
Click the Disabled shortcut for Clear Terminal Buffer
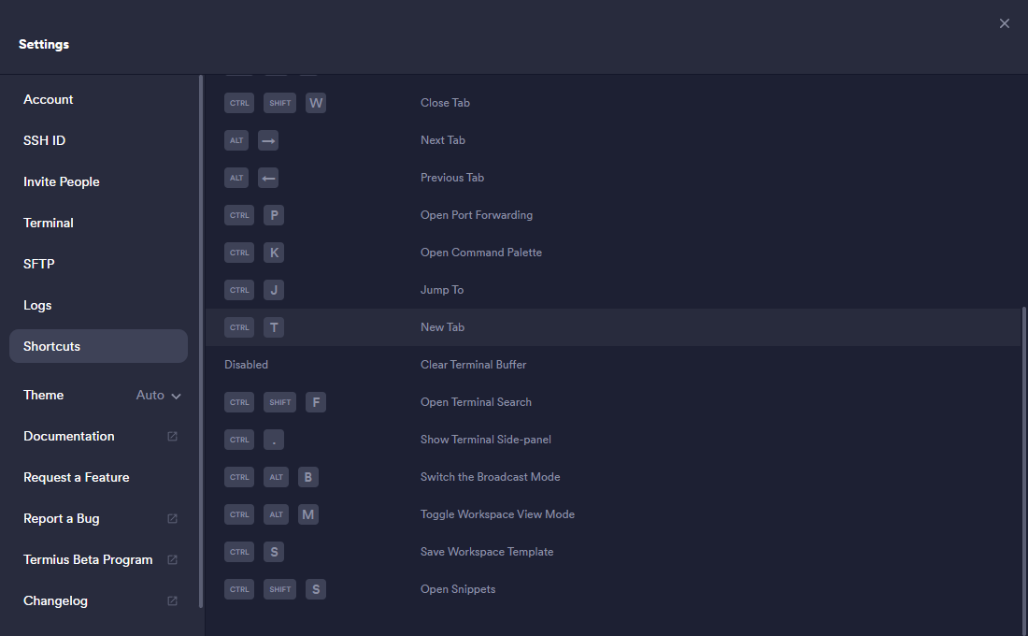[247, 365]
